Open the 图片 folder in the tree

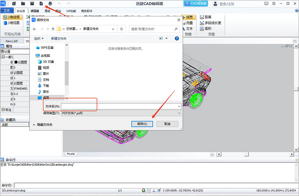(43, 74)
